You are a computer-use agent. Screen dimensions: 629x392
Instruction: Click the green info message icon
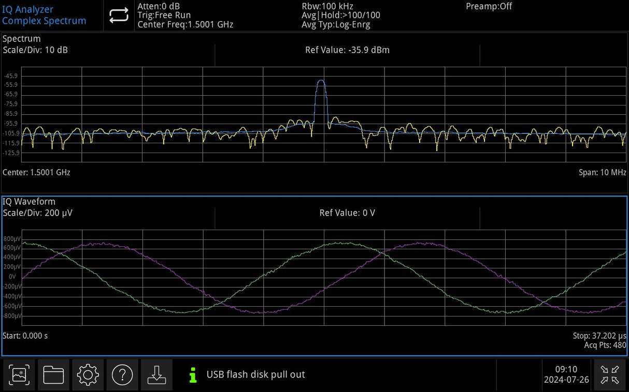tap(192, 375)
